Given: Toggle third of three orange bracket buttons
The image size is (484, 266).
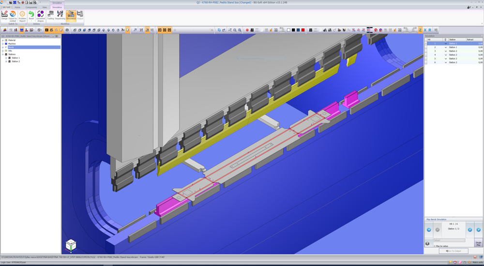Looking at the screenshot, I should pos(169,30).
